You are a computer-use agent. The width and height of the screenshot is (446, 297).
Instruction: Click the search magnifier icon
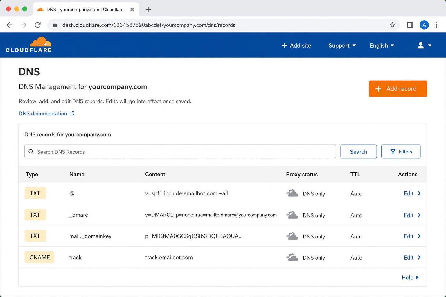coord(31,152)
